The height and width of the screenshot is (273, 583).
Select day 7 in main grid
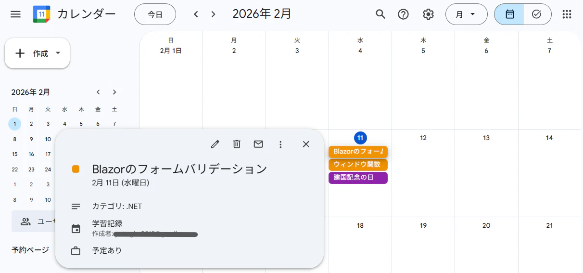pyautogui.click(x=549, y=51)
